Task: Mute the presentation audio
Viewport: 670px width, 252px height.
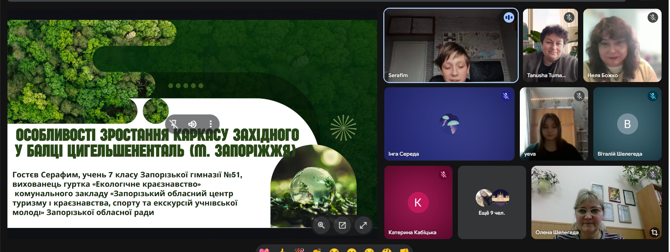Action: [192, 124]
